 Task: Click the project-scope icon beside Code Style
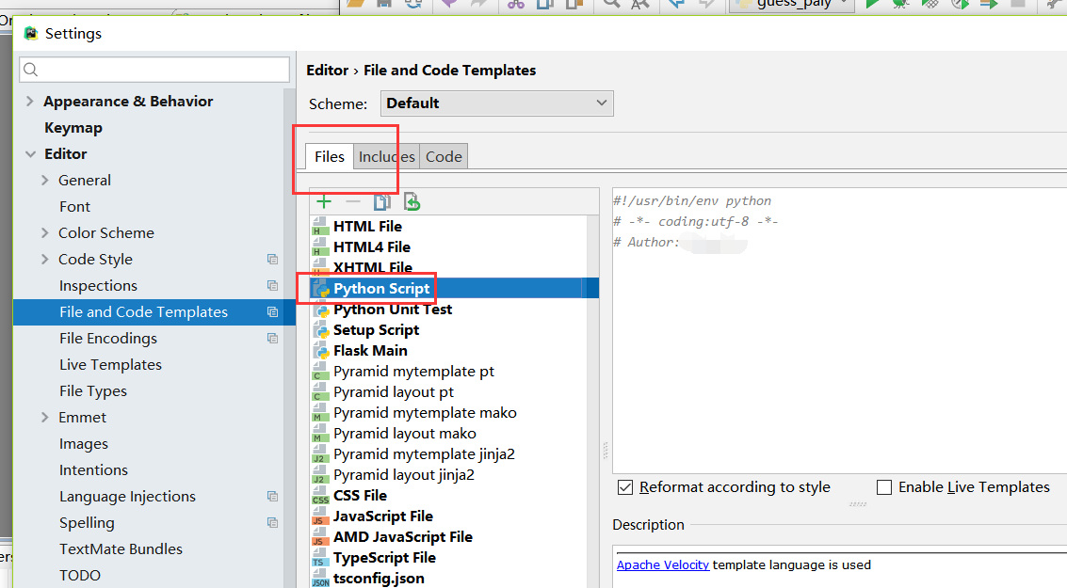[x=273, y=259]
